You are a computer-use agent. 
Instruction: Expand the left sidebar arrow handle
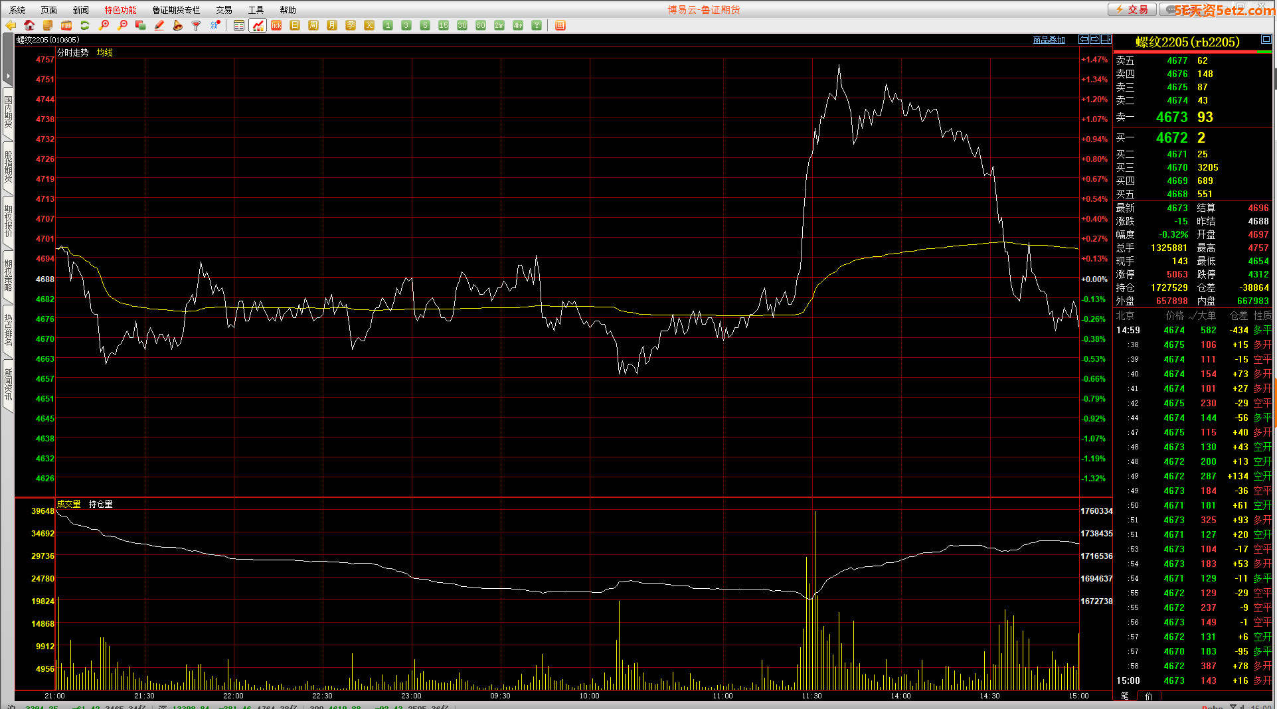[x=8, y=76]
